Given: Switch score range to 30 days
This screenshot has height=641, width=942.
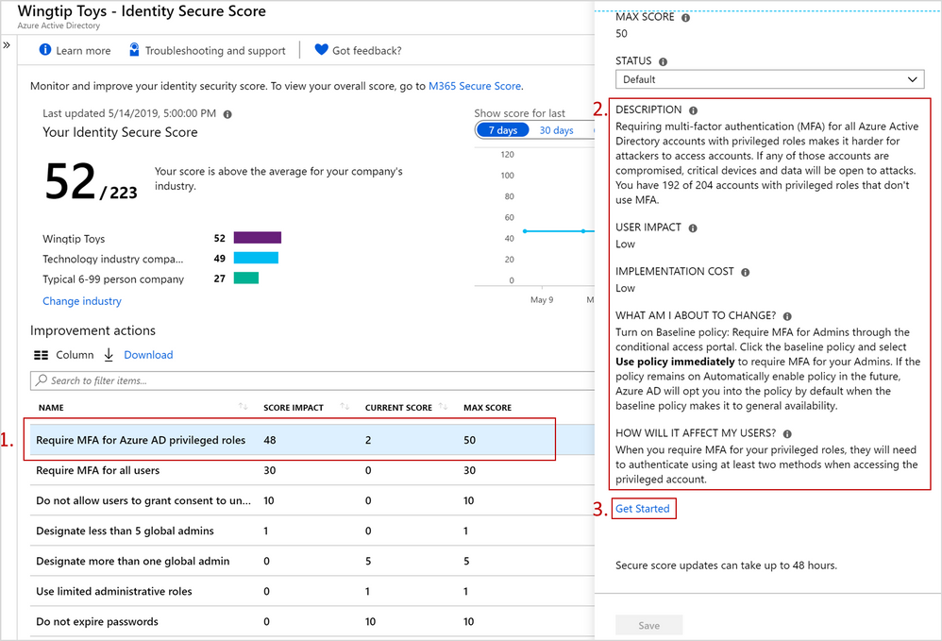Looking at the screenshot, I should pyautogui.click(x=556, y=130).
